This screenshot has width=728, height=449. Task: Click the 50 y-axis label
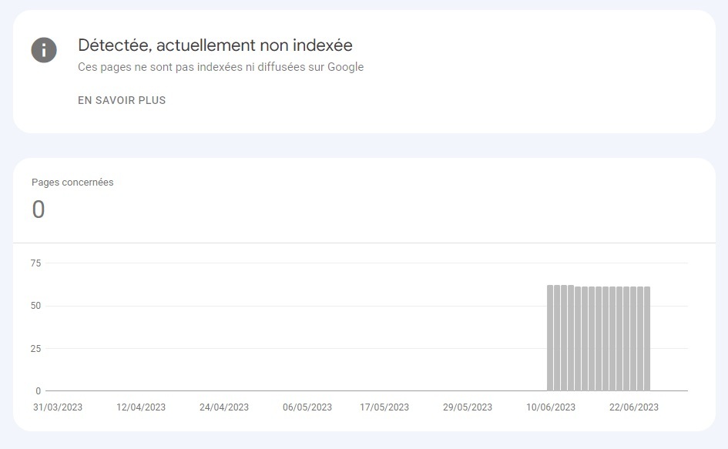tap(35, 306)
